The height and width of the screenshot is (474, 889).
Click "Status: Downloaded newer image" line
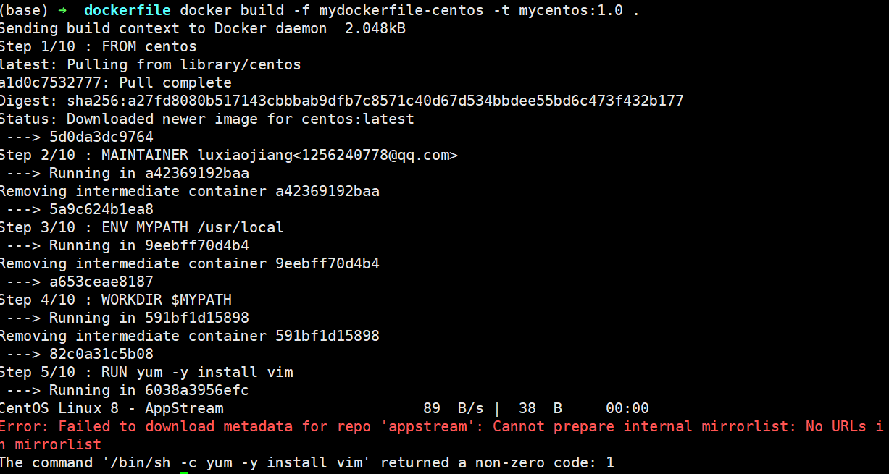(206, 119)
